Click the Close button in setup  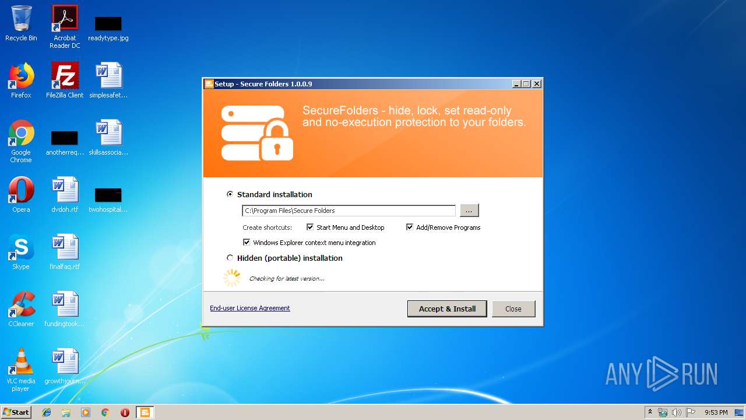(x=513, y=309)
